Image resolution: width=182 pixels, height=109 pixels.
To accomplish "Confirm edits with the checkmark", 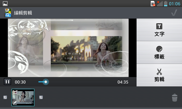I will (x=174, y=13).
